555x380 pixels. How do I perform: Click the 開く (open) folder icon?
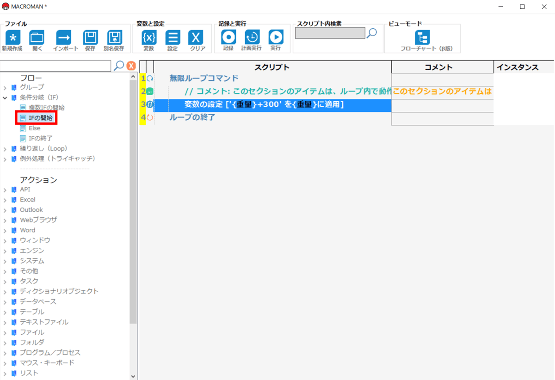coord(37,37)
